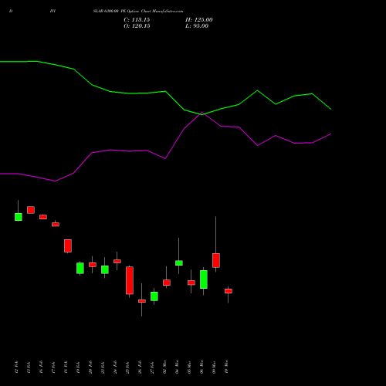Click the "18 Feb" date axis label
This screenshot has height=386, width=386.
click(66, 367)
